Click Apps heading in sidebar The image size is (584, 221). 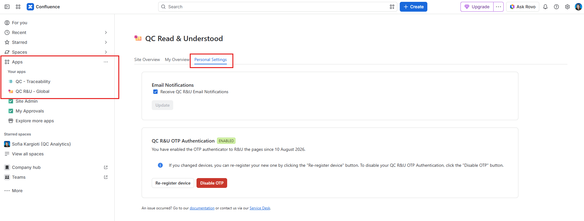pos(17,62)
